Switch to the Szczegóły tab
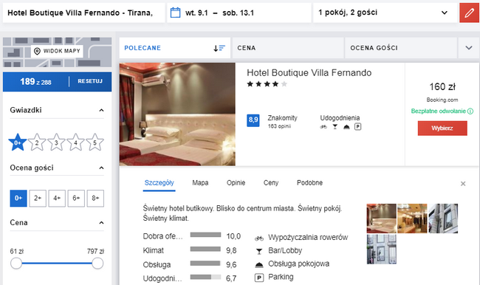The image size is (480, 285). tap(160, 183)
